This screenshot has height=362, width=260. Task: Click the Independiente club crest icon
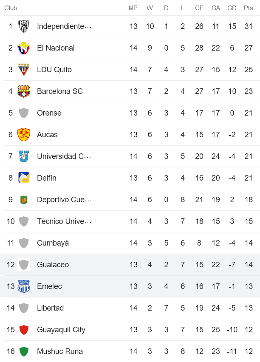pos(24,26)
